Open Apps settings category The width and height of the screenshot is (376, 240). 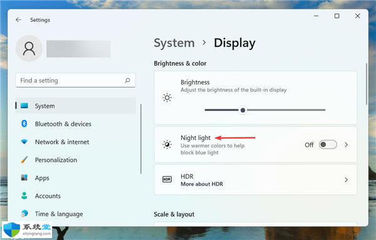tap(76, 178)
